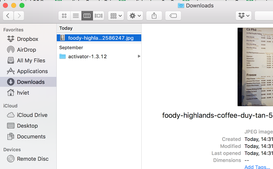
Task: Open the Action gear menu
Action: click(135, 16)
